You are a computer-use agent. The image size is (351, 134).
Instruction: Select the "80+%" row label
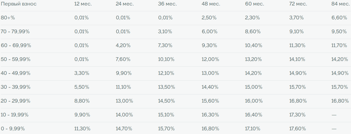tap(8, 18)
